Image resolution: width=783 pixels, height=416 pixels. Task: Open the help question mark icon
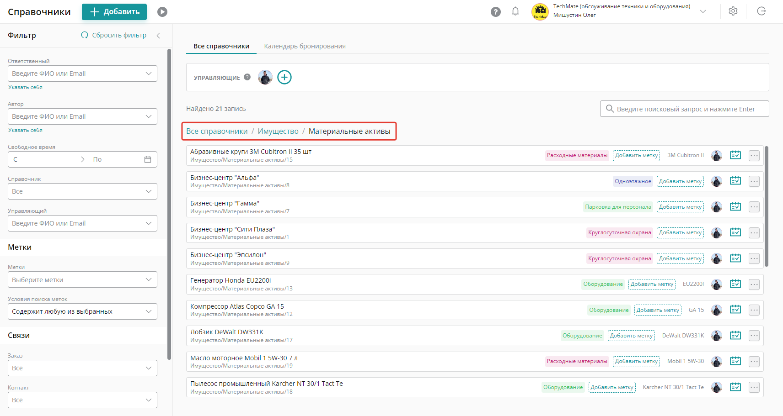[x=496, y=12]
